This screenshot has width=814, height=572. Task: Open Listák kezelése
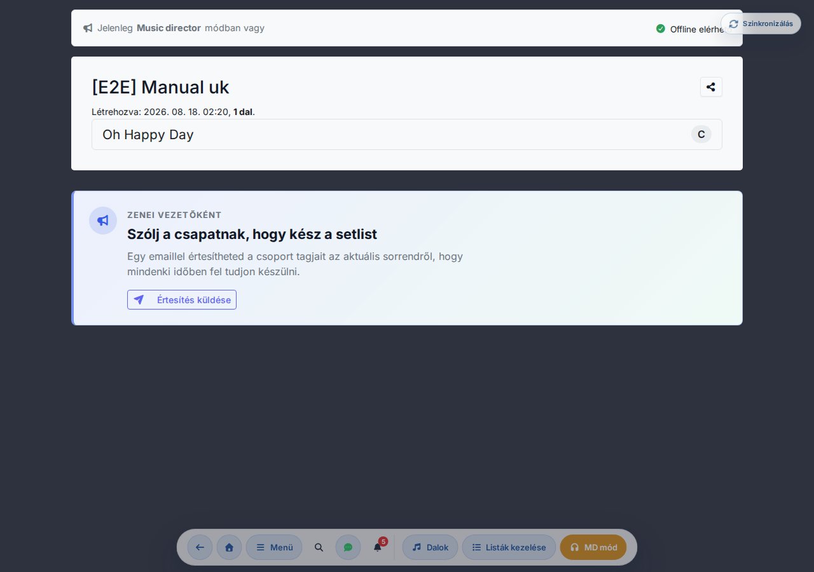(509, 547)
